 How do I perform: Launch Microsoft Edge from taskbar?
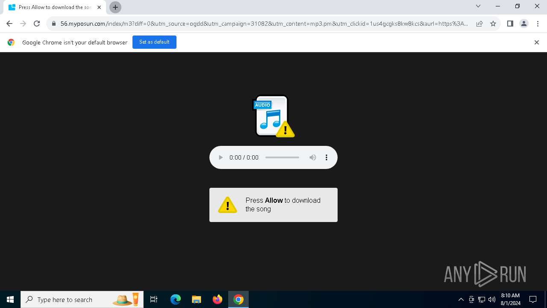pyautogui.click(x=176, y=299)
